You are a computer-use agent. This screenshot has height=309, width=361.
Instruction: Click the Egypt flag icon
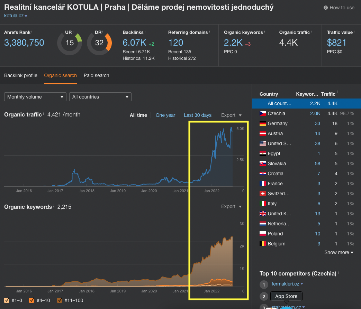click(263, 153)
